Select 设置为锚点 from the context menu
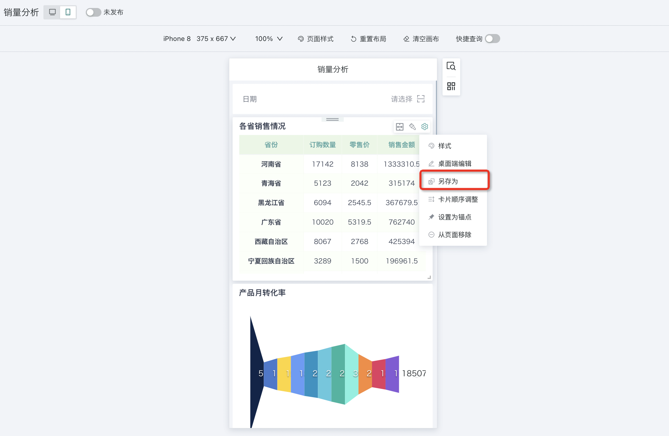The image size is (669, 436). [x=453, y=217]
